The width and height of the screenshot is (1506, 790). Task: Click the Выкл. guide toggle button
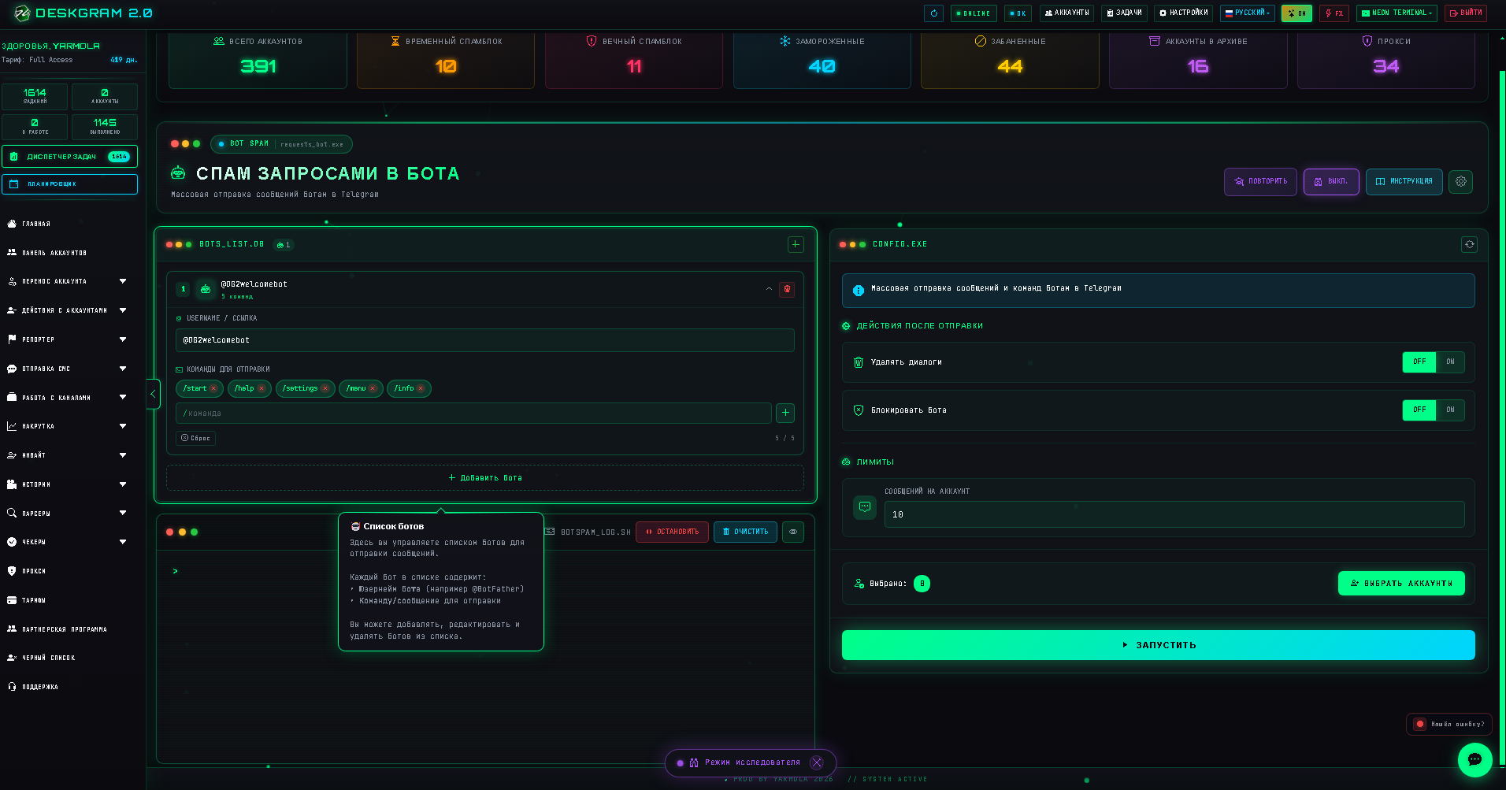(1331, 181)
